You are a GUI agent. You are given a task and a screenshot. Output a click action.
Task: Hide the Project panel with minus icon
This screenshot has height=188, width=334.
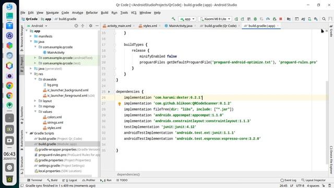97,26
